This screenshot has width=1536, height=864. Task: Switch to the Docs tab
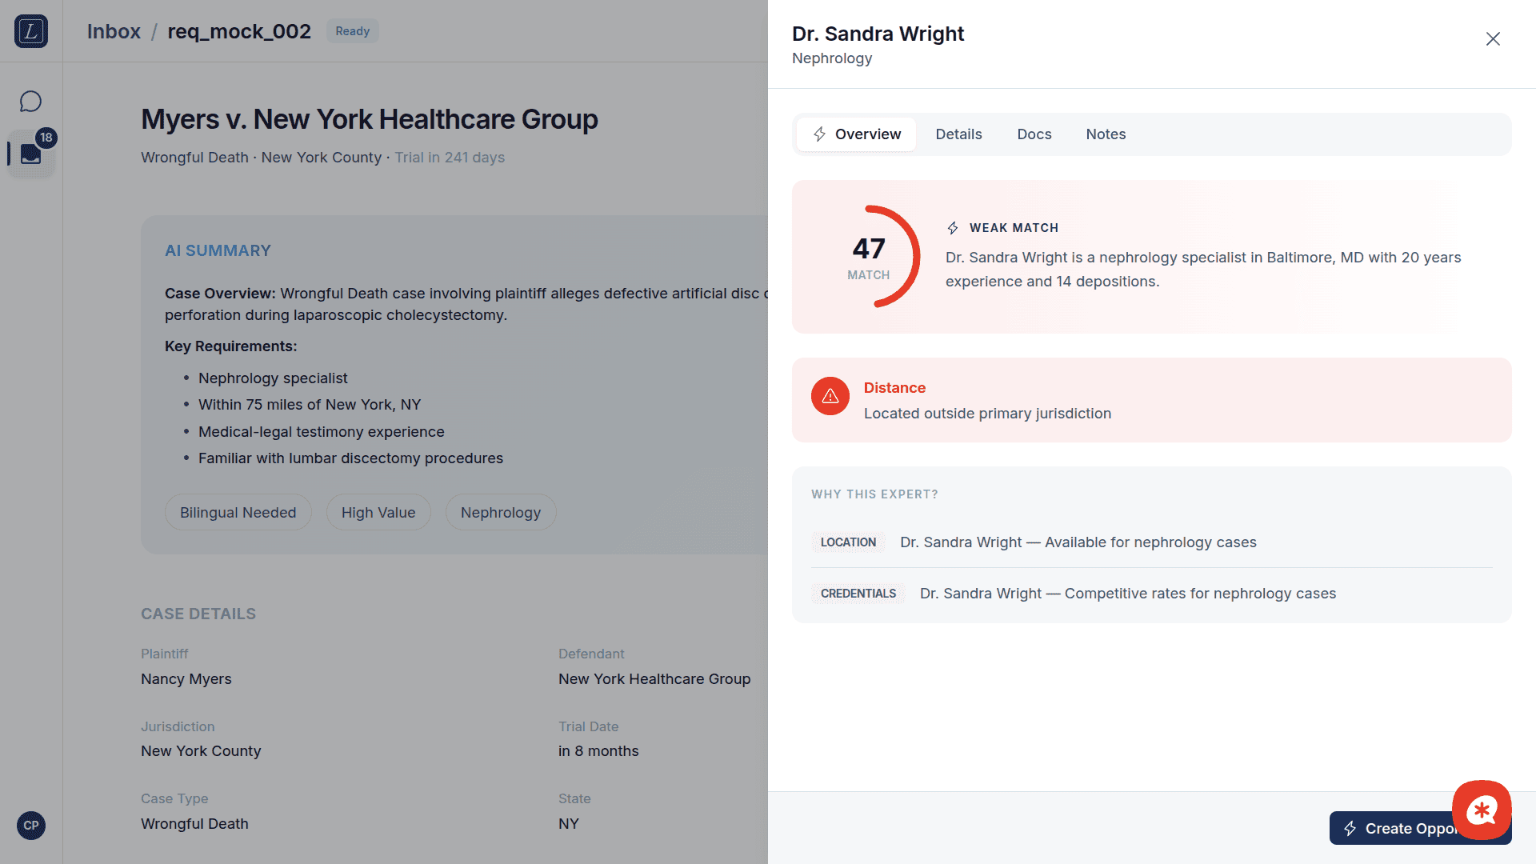click(x=1034, y=134)
